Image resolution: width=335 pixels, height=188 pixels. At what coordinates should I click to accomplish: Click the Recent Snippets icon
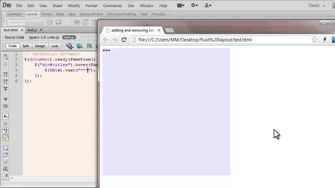(x=5, y=169)
